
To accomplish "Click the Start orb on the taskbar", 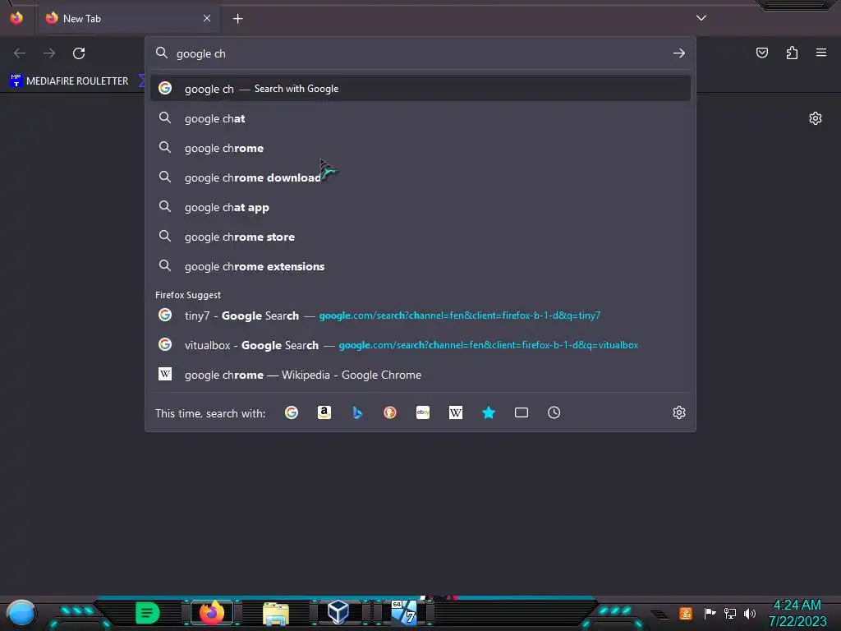I will pos(21,613).
